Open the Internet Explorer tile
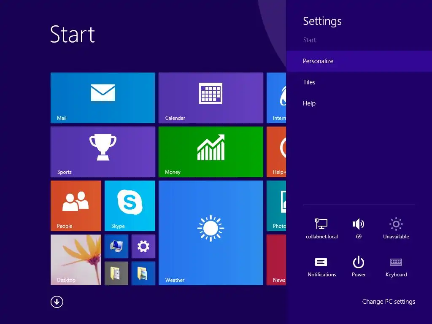Viewport: 432px width, 324px height. tap(276, 98)
